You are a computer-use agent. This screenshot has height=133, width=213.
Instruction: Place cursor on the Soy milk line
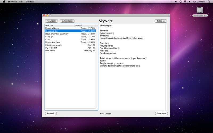[104, 31]
